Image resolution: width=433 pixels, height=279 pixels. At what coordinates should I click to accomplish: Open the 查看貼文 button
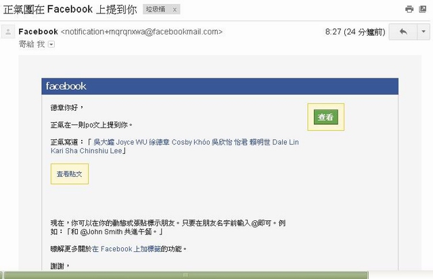click(69, 174)
